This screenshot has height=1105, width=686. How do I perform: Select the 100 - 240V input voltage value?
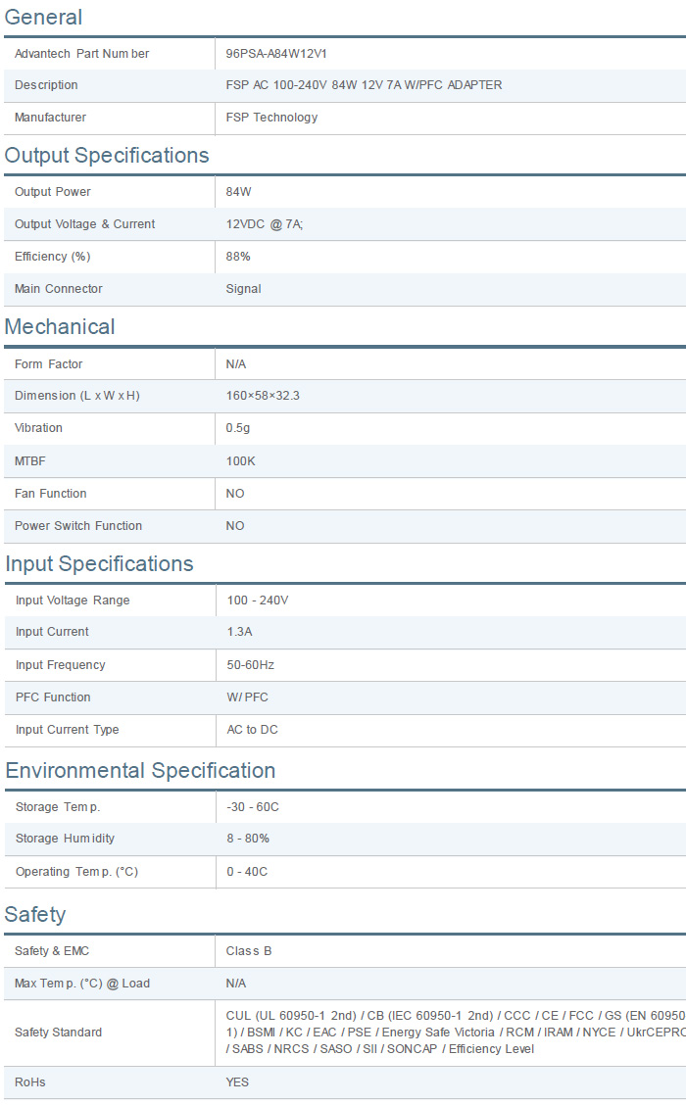[x=258, y=601]
